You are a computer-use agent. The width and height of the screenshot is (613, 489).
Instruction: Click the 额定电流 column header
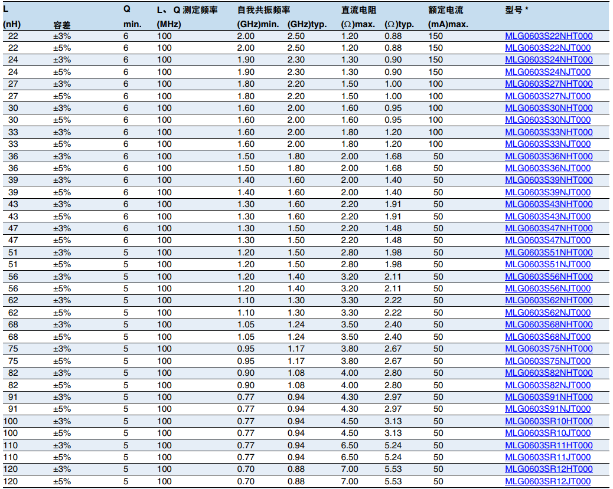[x=446, y=10]
